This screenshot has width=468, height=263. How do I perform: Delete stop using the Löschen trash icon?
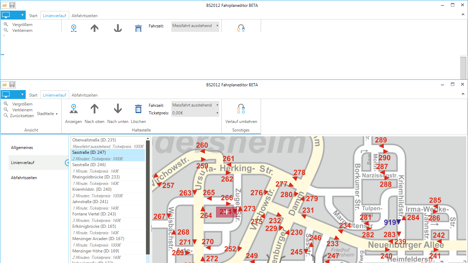click(x=138, y=109)
